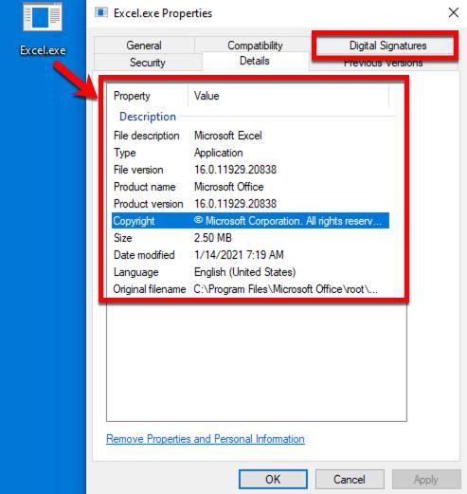Close the Excel.exe Properties dialog

[x=454, y=12]
